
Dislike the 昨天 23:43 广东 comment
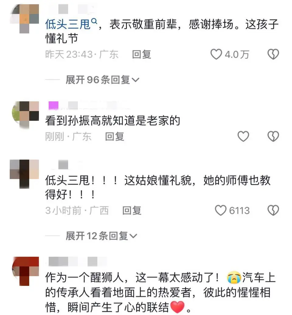273,54
